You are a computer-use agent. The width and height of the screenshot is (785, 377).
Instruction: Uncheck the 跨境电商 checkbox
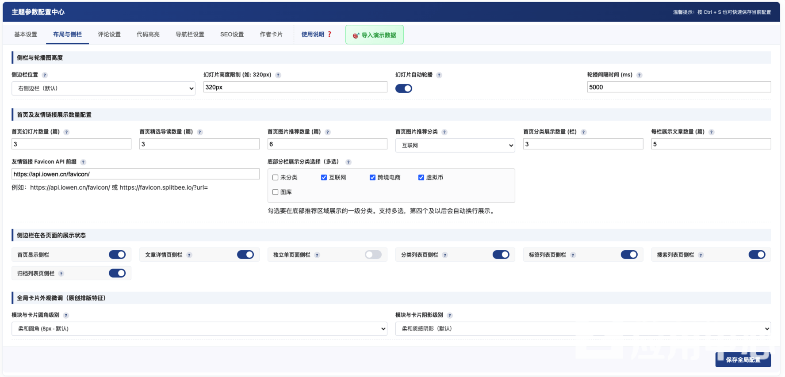[372, 177]
